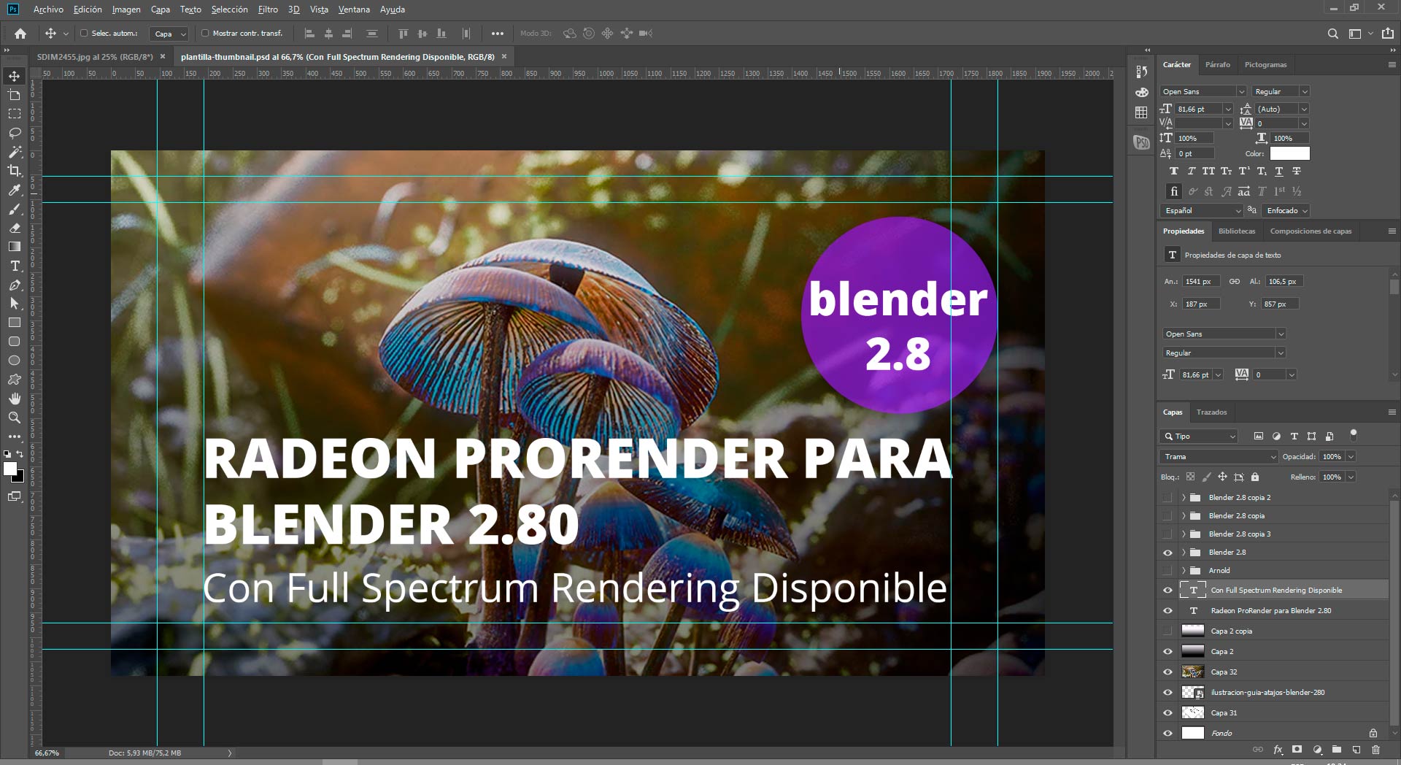Open the Filtro menu
Image resolution: width=1401 pixels, height=765 pixels.
[268, 9]
